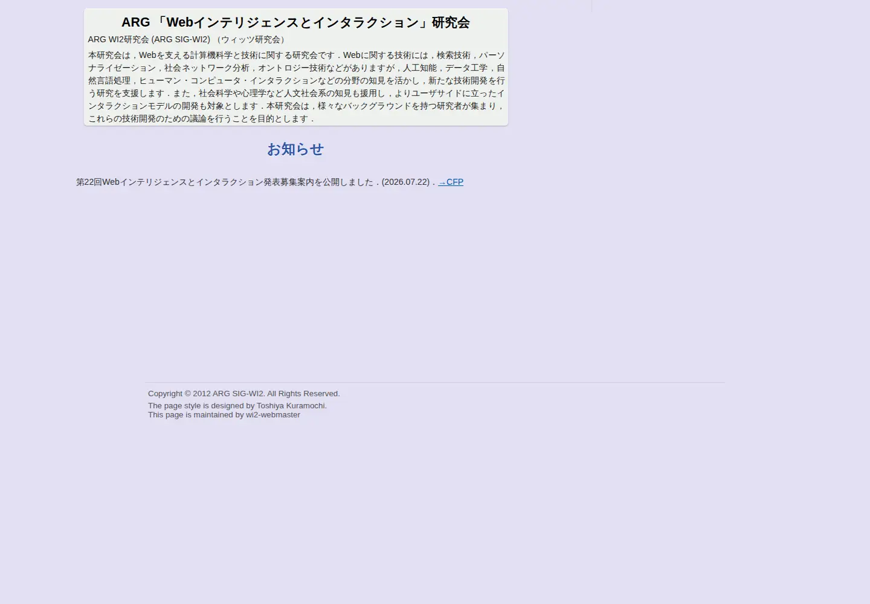
Task: Click the Copyright © 2012 ARG SIG-WI2 line
Action: pyautogui.click(x=244, y=394)
